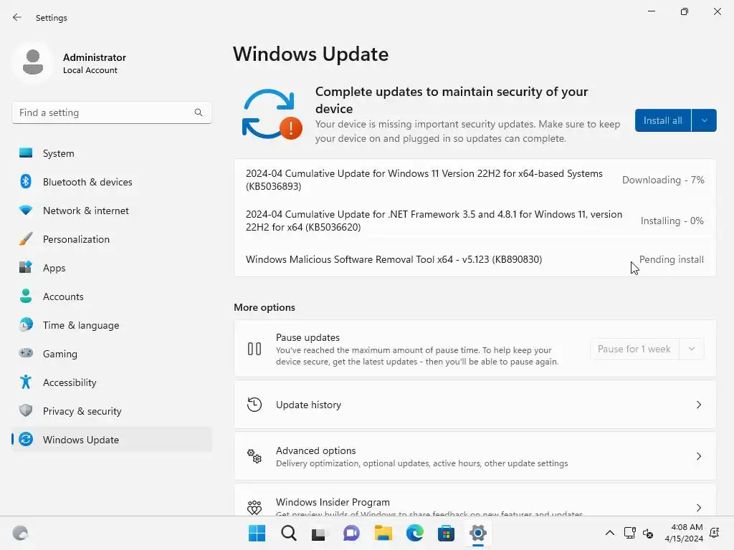Go to Network & internet settings
The width and height of the screenshot is (734, 550).
point(111,211)
